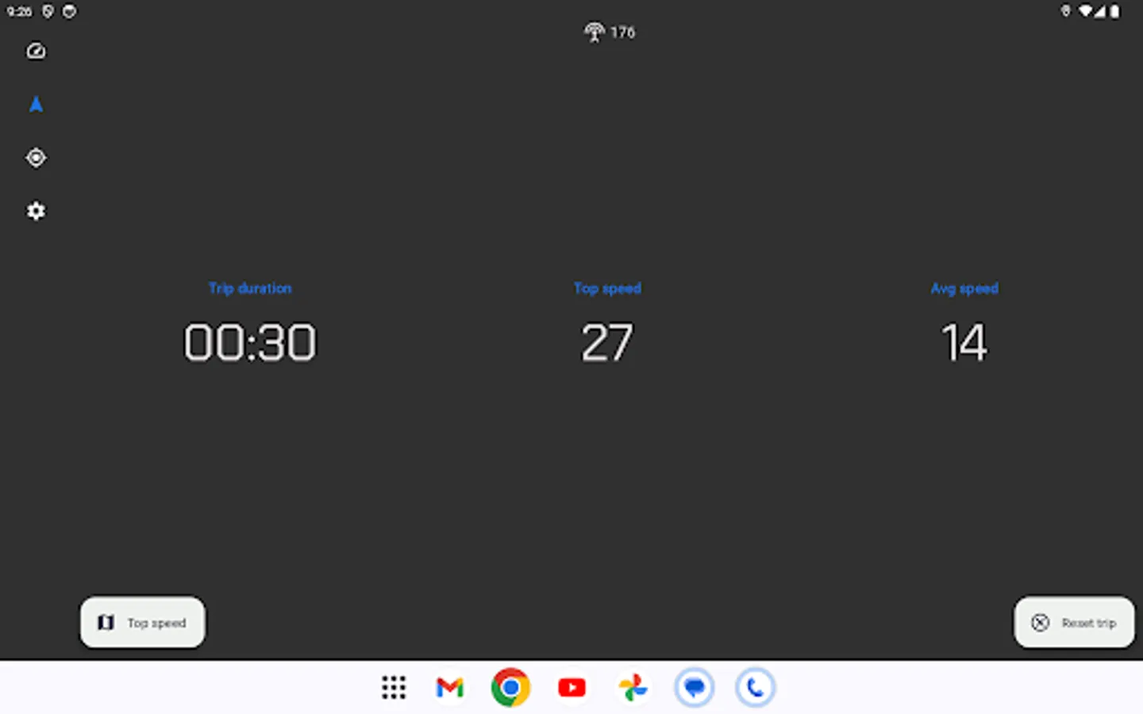
Task: Open the Messages app
Action: click(694, 687)
